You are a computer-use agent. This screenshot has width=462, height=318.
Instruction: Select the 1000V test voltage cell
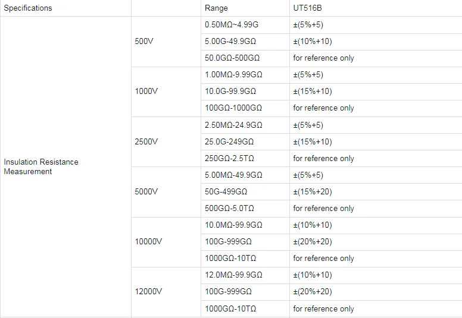[147, 92]
